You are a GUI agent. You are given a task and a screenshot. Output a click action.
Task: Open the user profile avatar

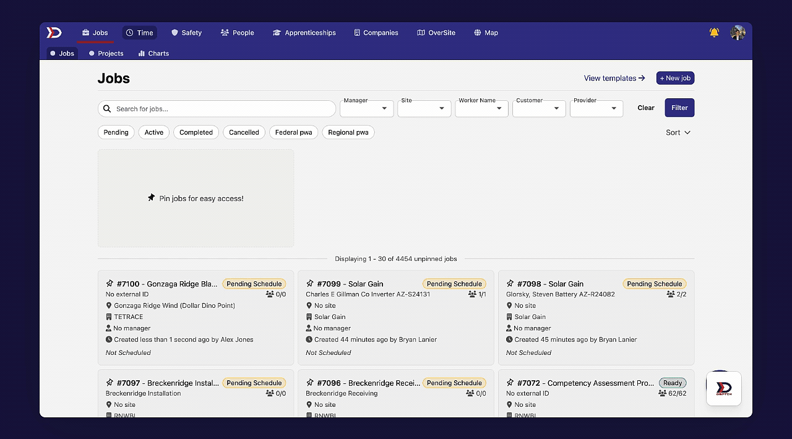point(738,33)
